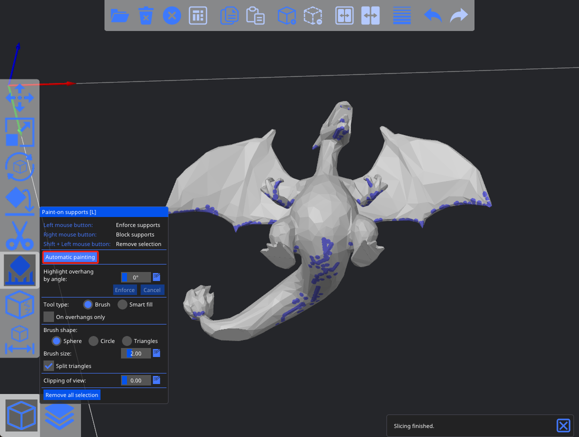Click the Brush size slider
The height and width of the screenshot is (437, 579).
click(x=135, y=353)
